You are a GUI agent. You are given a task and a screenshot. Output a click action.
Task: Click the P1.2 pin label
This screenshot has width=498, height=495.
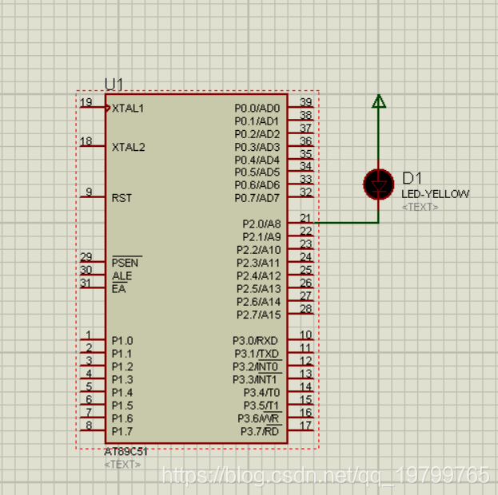coord(122,366)
